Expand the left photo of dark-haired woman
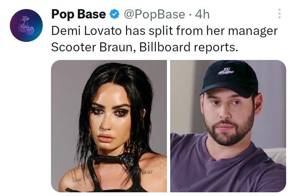Image resolution: width=296 pixels, height=196 pixels. coord(109,126)
